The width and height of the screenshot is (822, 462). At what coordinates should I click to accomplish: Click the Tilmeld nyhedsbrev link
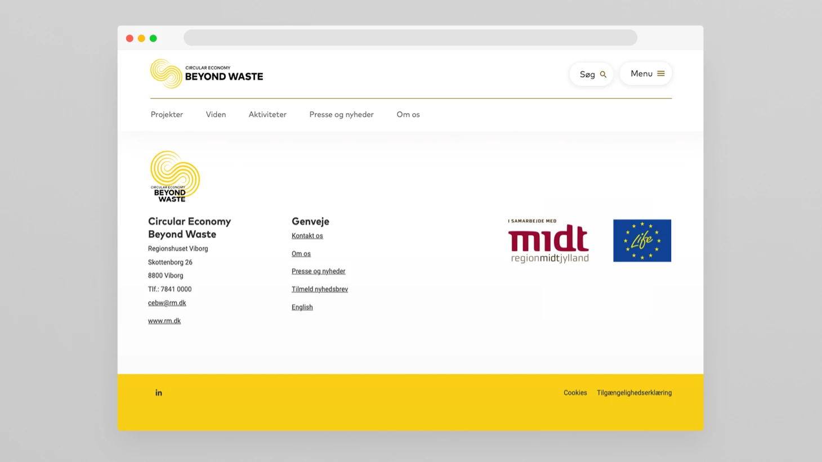click(320, 289)
